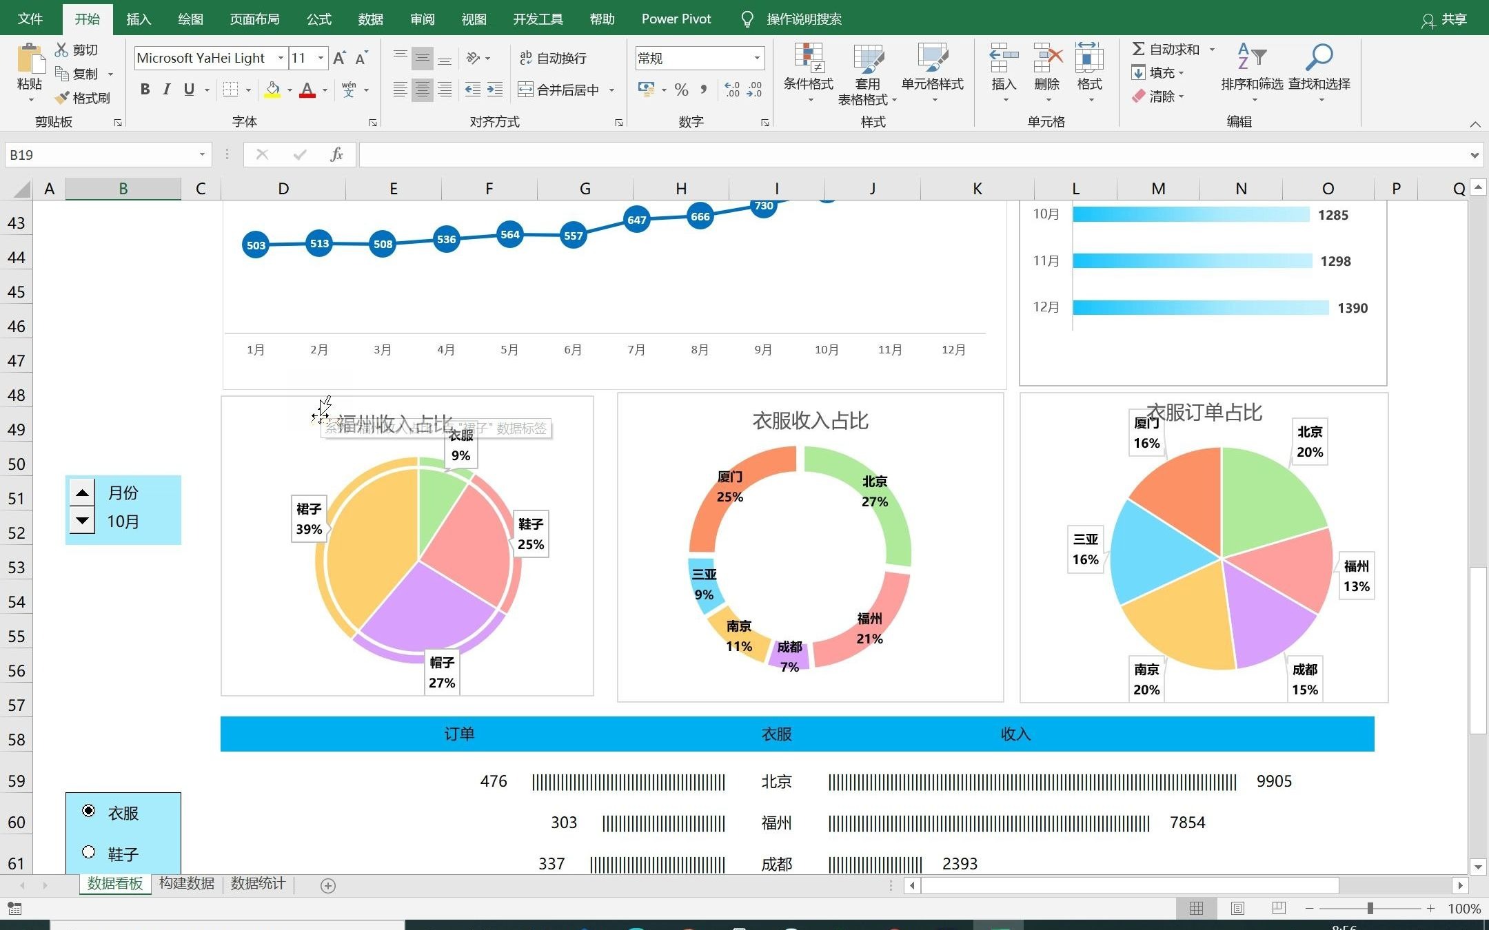Switch to the Power Pivot tab
The image size is (1489, 930).
tap(676, 19)
